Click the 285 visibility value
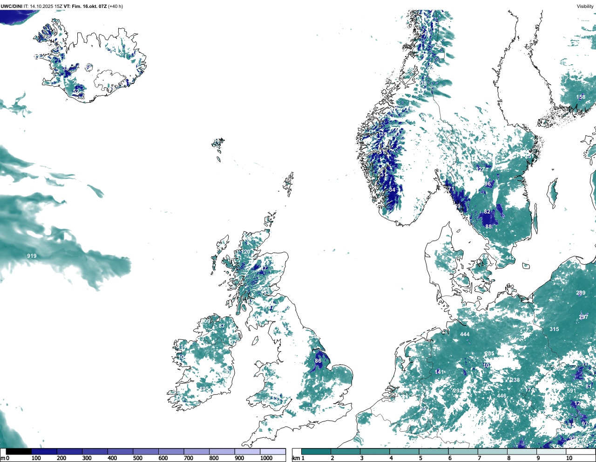596x462 pixels. tap(489, 354)
